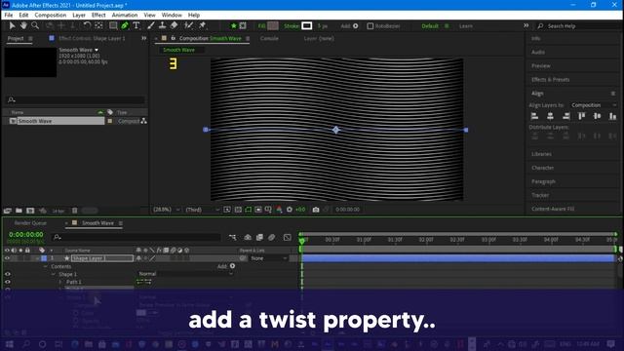624x351 pixels.
Task: Click the channel RGB color icon
Action: pyautogui.click(x=280, y=210)
